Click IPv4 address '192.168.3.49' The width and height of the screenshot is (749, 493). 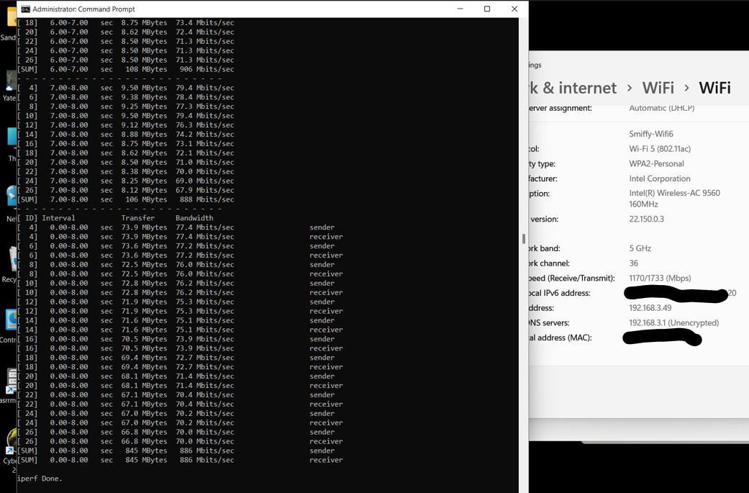tap(650, 307)
